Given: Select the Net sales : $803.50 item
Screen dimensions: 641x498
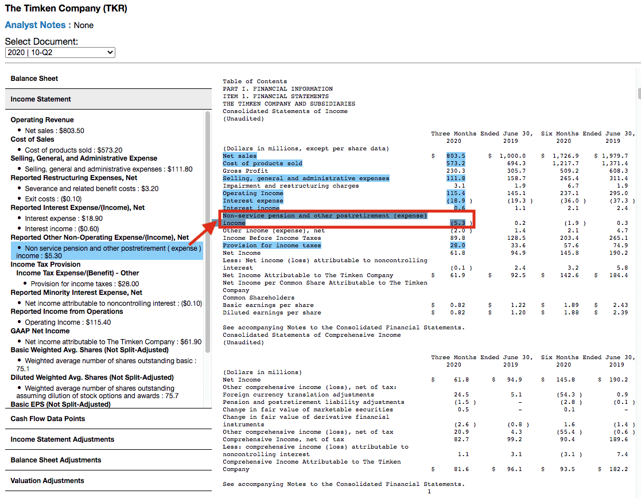Looking at the screenshot, I should (x=55, y=131).
